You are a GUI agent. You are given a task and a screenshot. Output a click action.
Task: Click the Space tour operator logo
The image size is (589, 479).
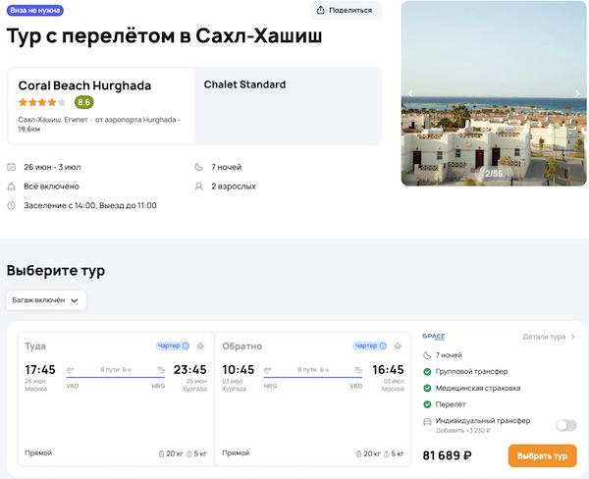coord(433,337)
